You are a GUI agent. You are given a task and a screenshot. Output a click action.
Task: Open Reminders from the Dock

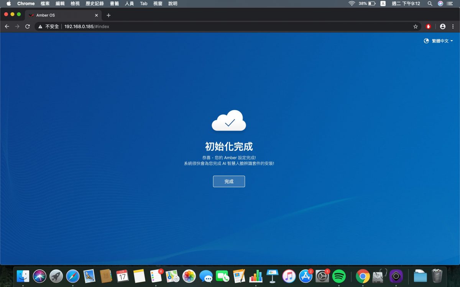pos(156,276)
